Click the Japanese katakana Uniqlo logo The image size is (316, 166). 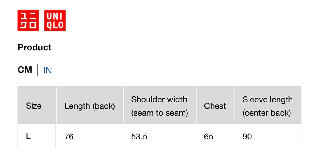(x=28, y=20)
